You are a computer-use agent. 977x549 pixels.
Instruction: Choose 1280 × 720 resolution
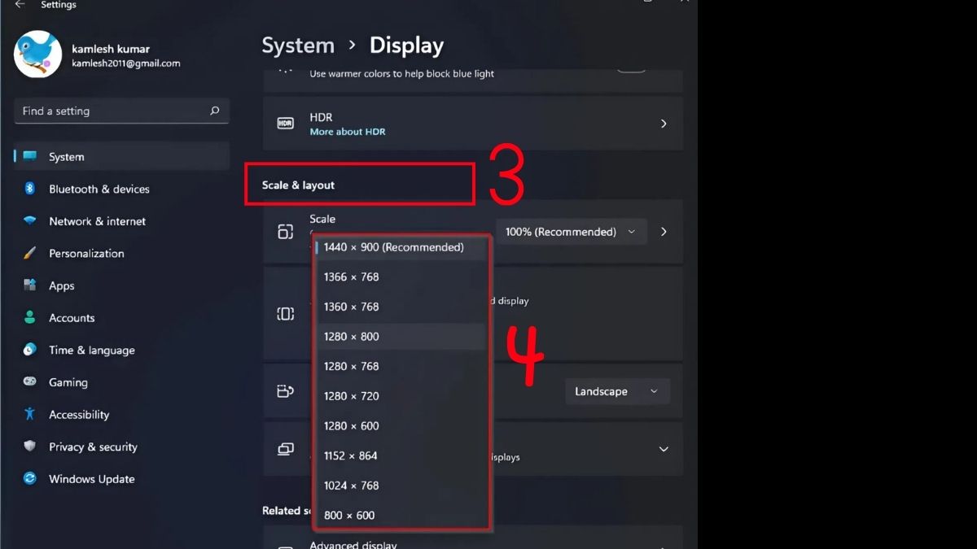tap(401, 396)
